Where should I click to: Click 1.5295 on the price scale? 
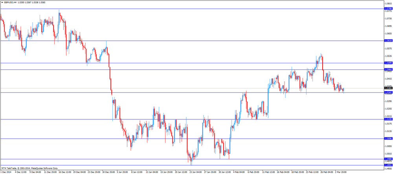388,101
